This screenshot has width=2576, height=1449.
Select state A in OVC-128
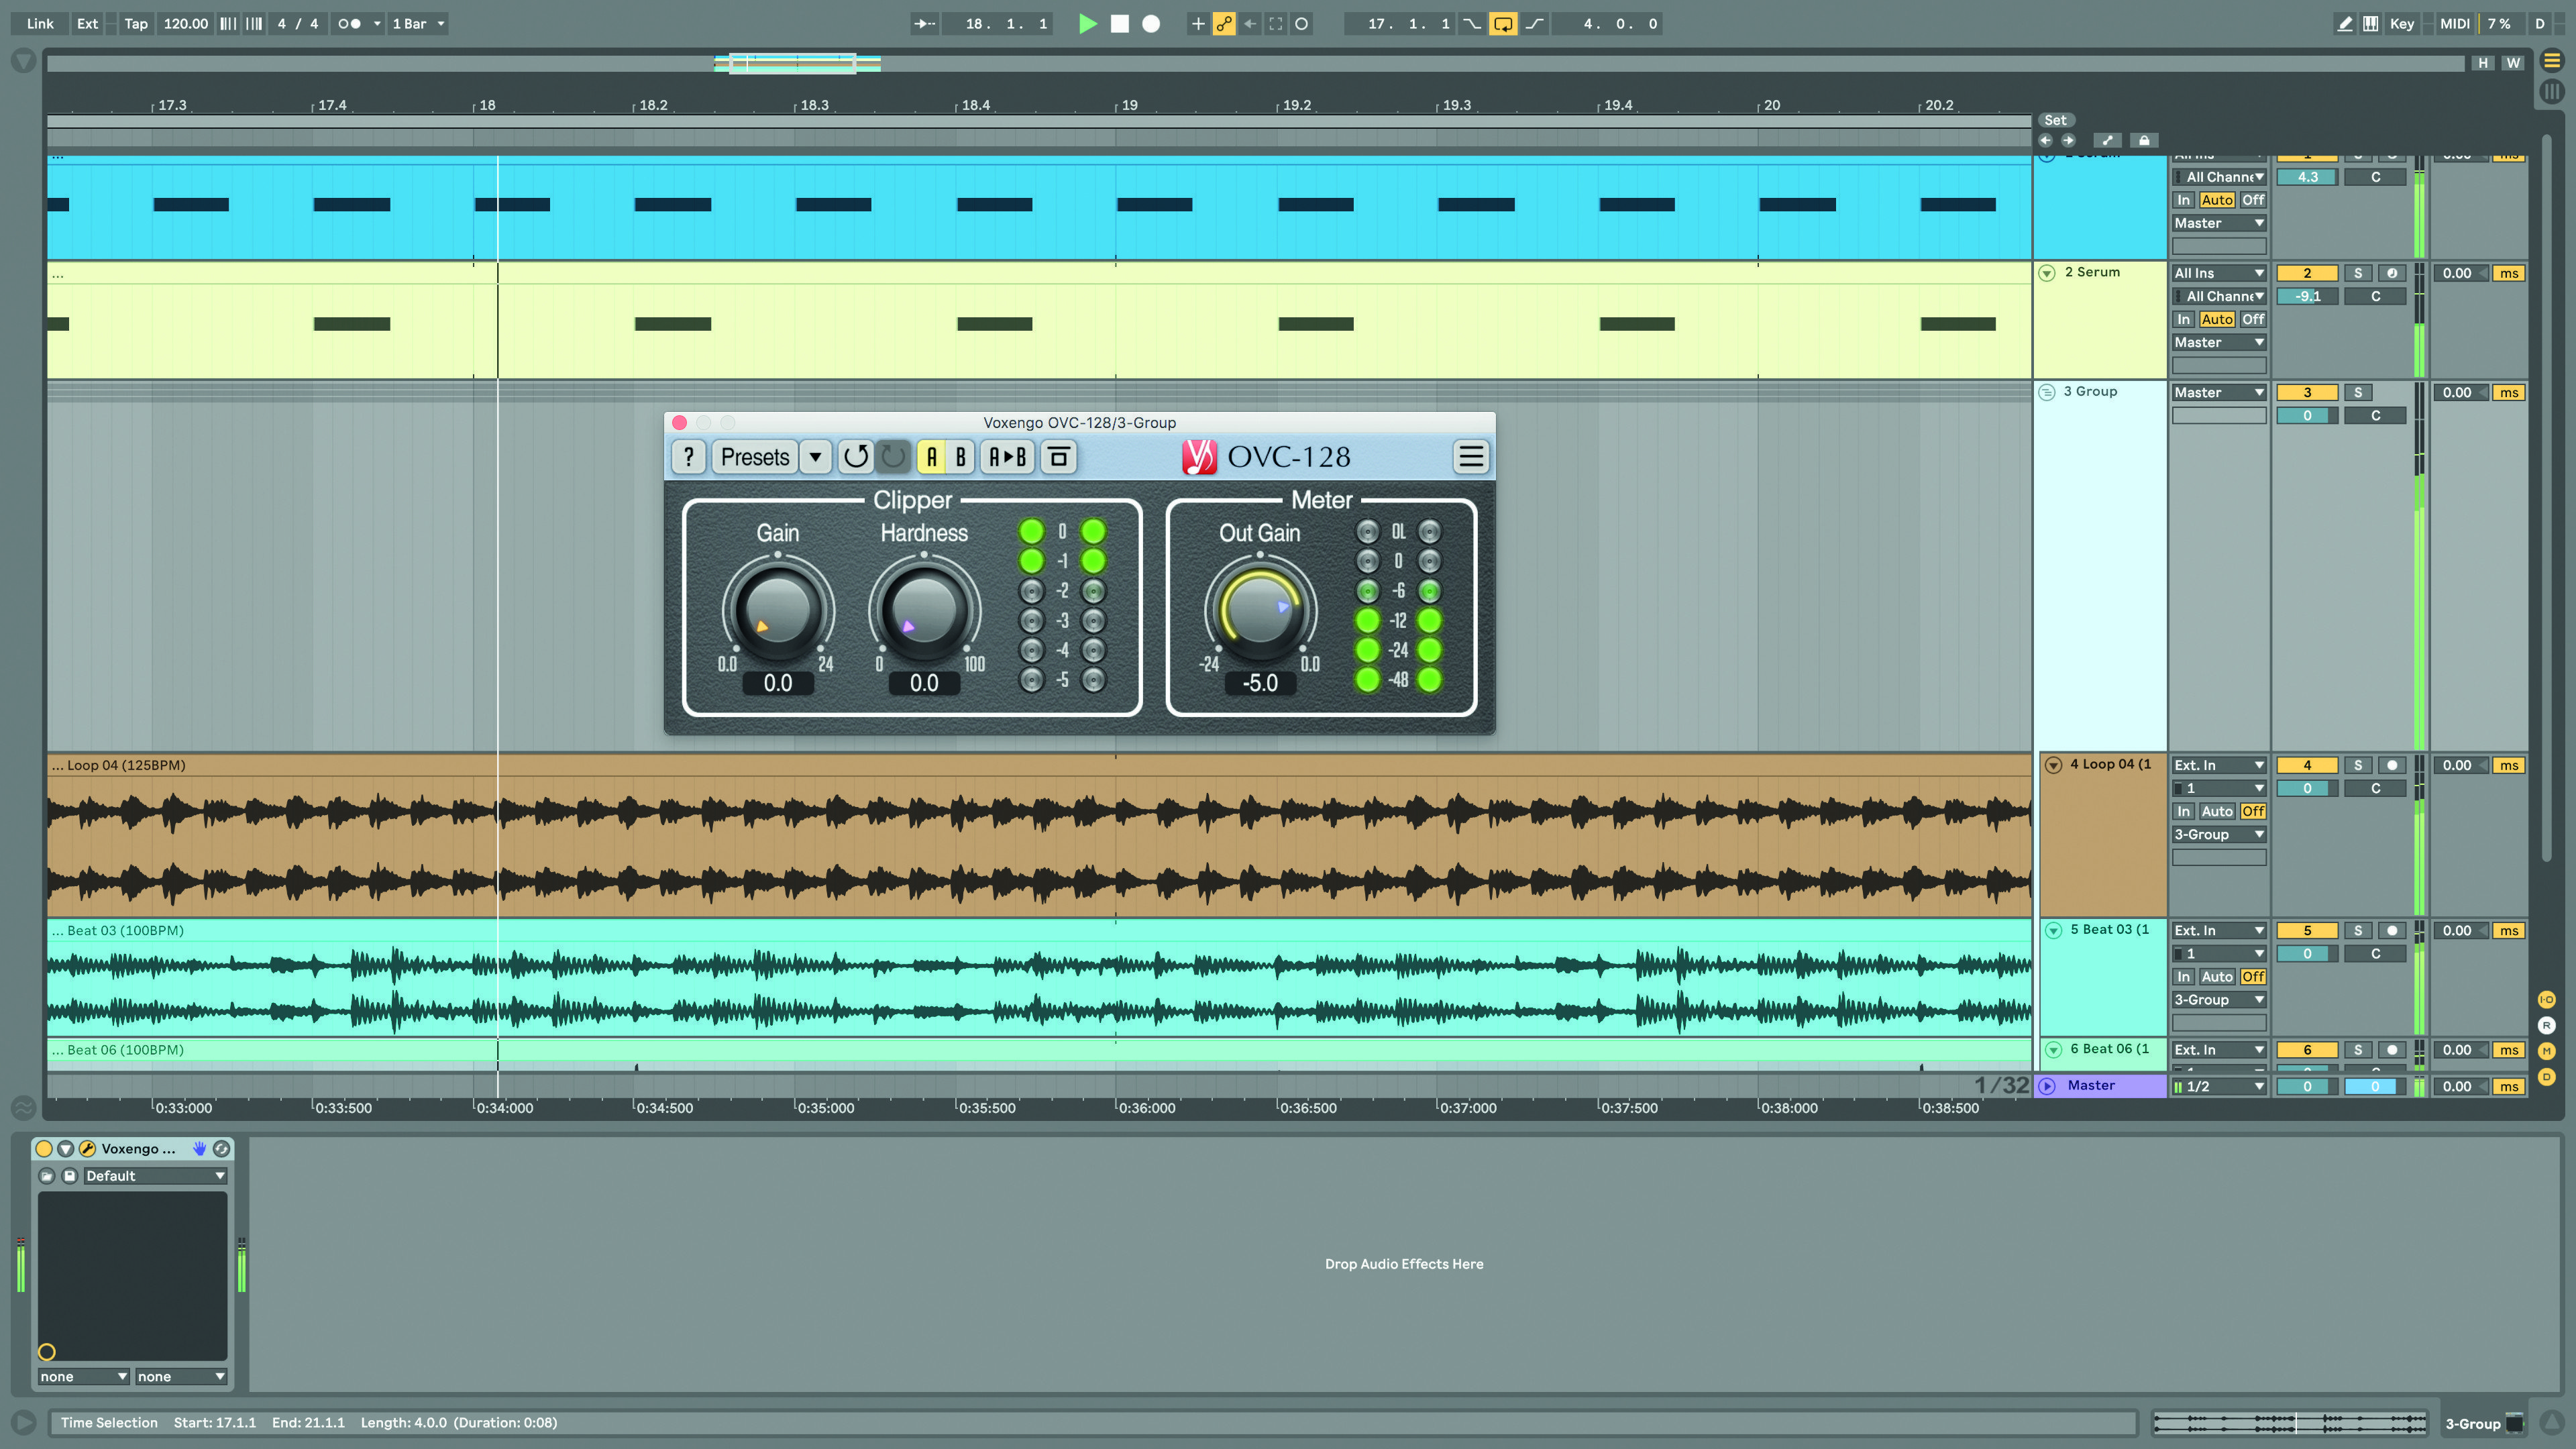coord(931,457)
